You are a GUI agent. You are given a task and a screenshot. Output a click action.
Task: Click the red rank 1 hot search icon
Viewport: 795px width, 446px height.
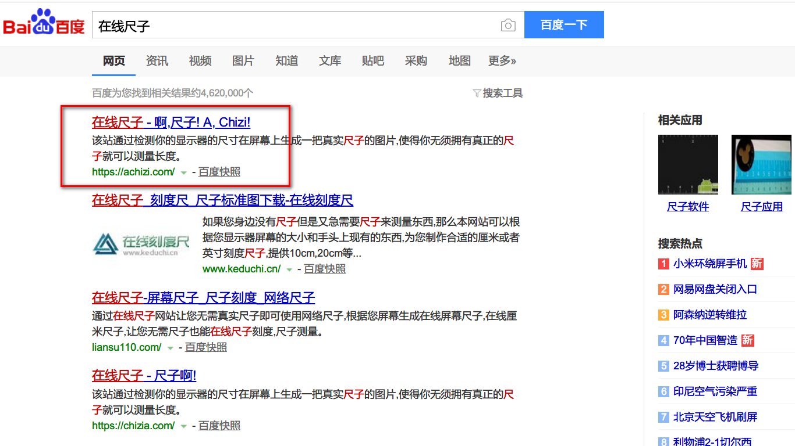pos(663,264)
